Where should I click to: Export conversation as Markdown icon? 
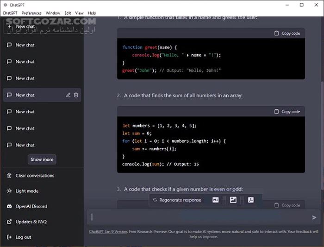pos(216,200)
